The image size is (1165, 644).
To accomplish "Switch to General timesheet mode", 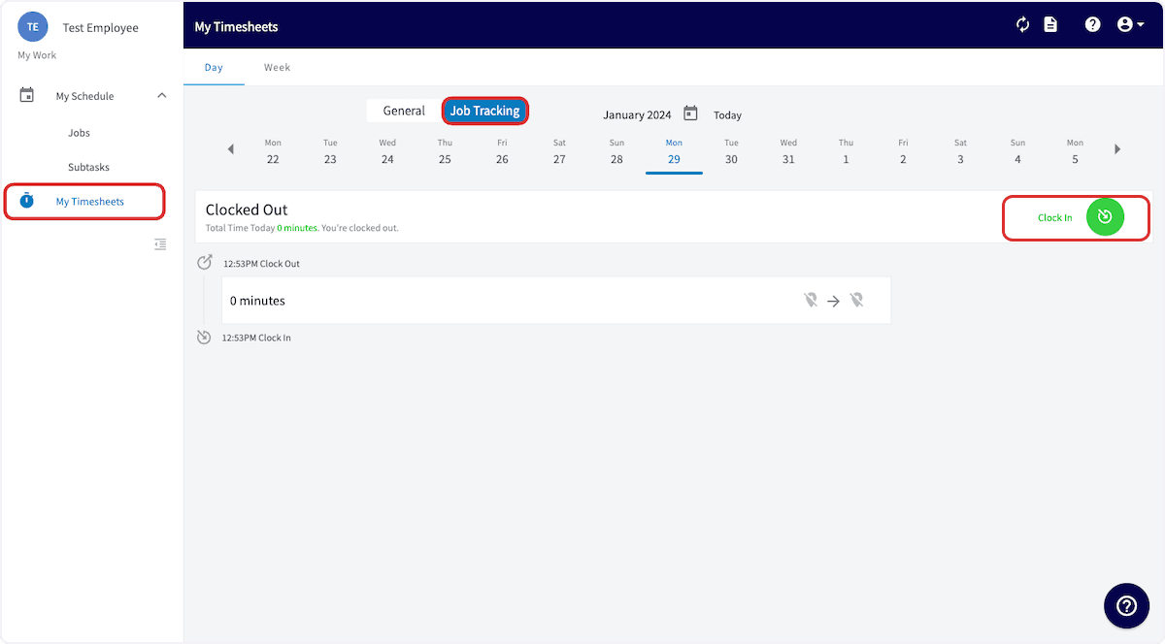I will [x=404, y=111].
